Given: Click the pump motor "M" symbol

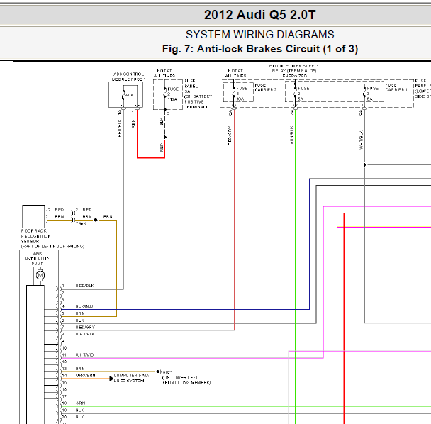Looking at the screenshot, I should [40, 275].
